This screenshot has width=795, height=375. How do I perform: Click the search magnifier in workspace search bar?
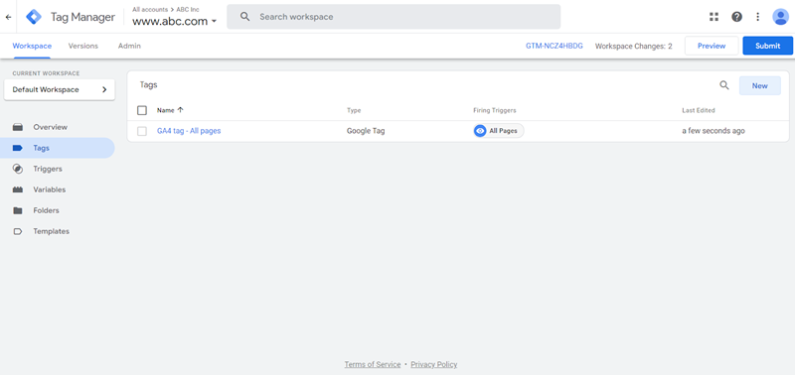click(x=244, y=17)
